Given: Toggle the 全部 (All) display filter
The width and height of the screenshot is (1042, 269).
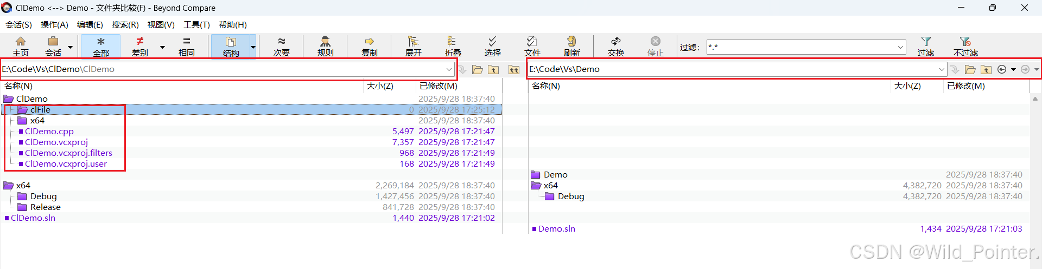Looking at the screenshot, I should [x=101, y=47].
